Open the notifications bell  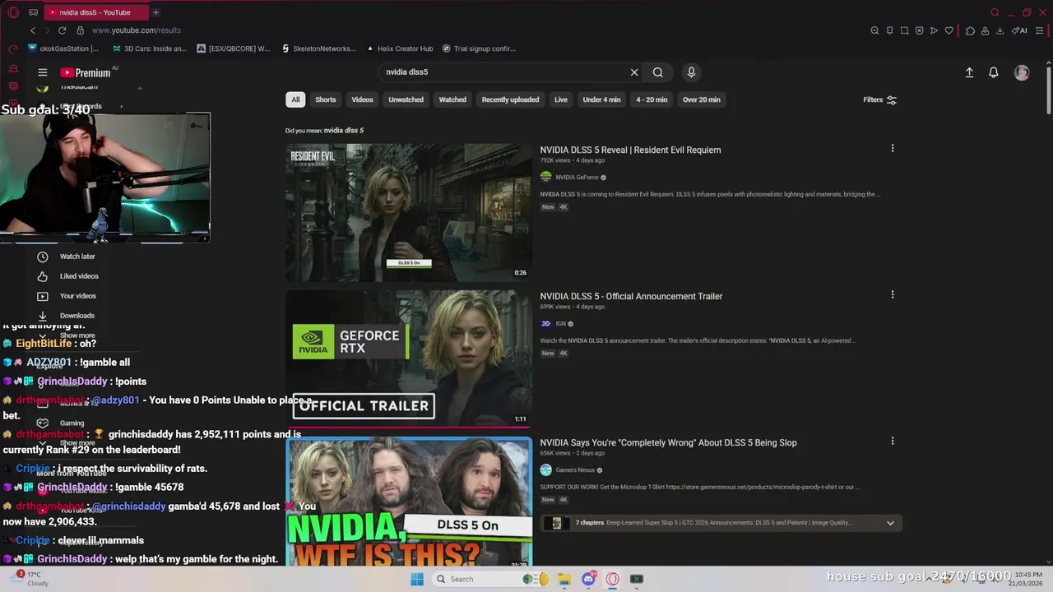click(994, 72)
